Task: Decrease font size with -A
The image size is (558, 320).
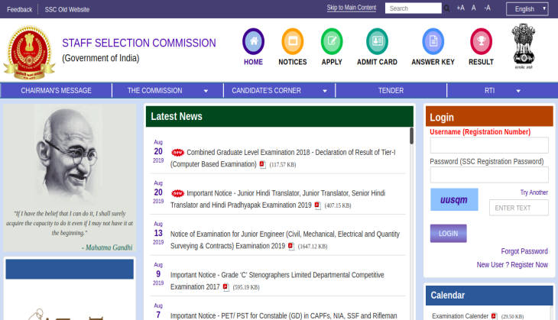Action: coord(487,8)
